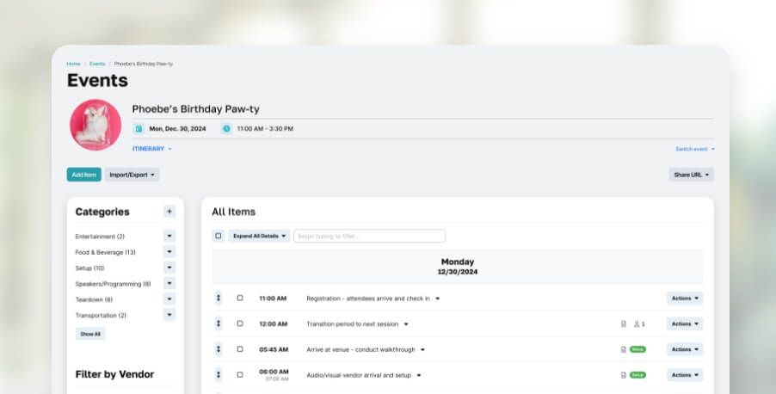The width and height of the screenshot is (776, 394).
Task: Click the drag handle on the Arrive at venue row
Action: pos(219,349)
